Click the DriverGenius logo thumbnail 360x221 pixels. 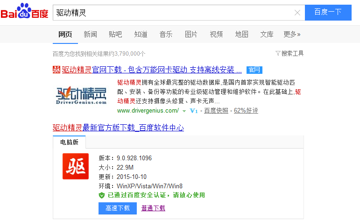[82, 95]
